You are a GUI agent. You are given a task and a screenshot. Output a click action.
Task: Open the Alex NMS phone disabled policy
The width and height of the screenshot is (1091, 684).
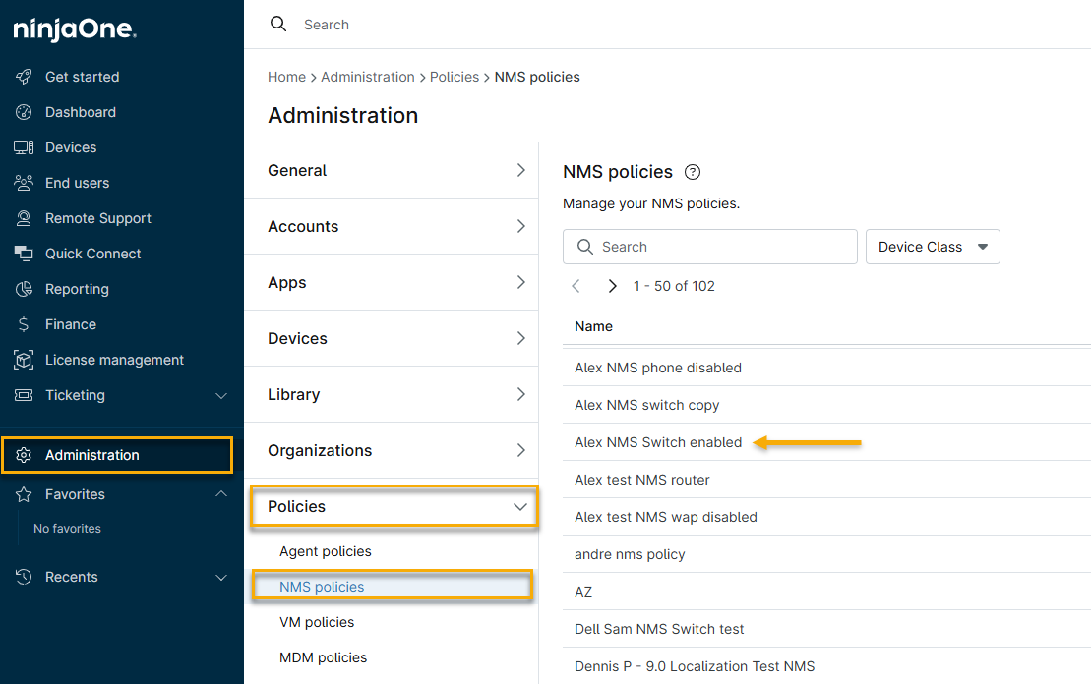pos(658,368)
